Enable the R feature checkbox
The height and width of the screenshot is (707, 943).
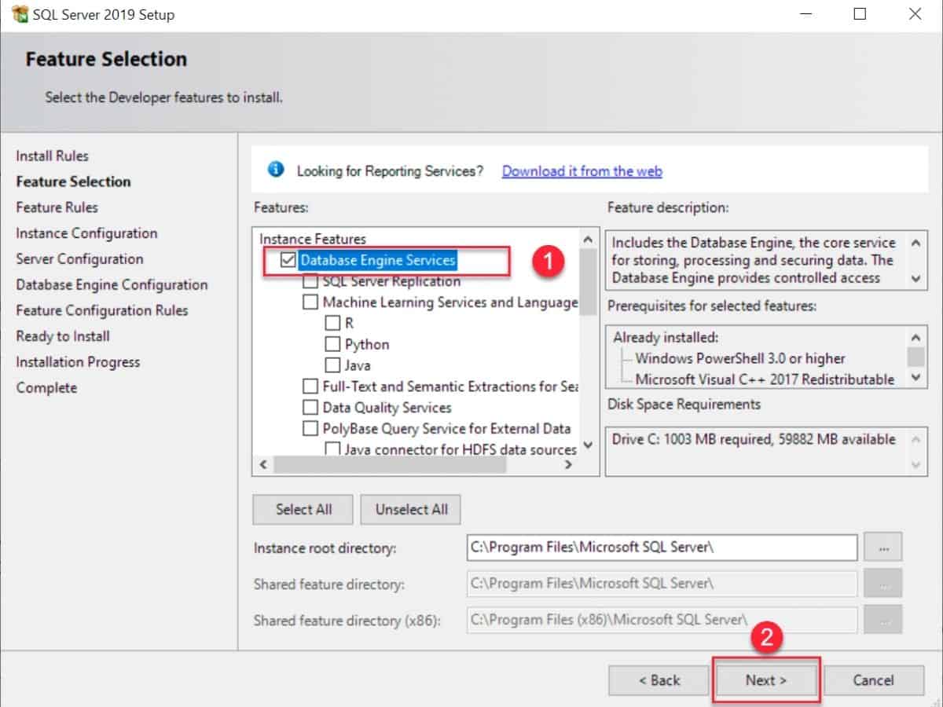tap(332, 323)
